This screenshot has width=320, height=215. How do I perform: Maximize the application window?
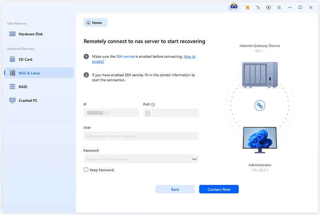coord(300,7)
